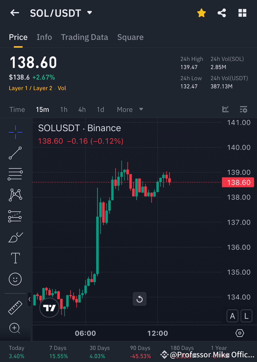
Task: Tap the 138.60 current price label
Action: tap(238, 182)
